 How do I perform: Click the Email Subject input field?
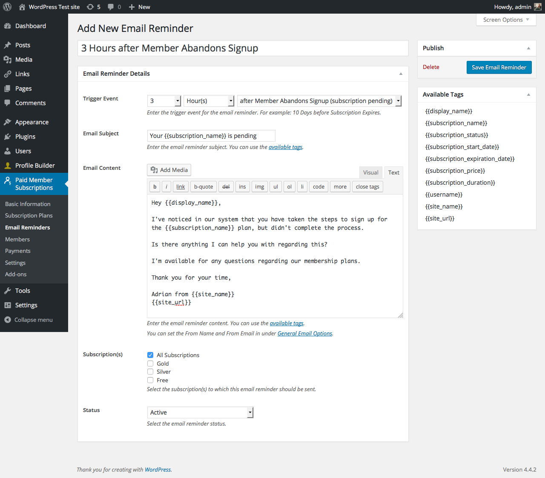pyautogui.click(x=211, y=136)
